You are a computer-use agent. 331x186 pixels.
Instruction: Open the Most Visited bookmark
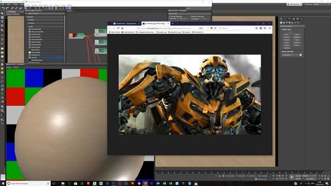tap(114, 32)
